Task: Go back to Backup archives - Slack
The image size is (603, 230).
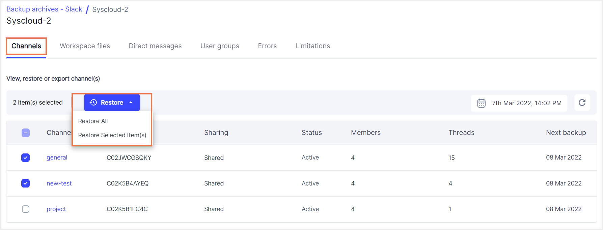Action: [x=44, y=9]
